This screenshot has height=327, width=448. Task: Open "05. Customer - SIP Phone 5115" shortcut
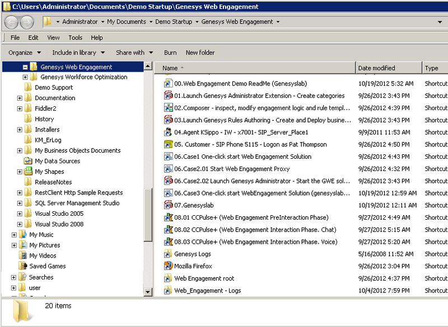coord(224,144)
